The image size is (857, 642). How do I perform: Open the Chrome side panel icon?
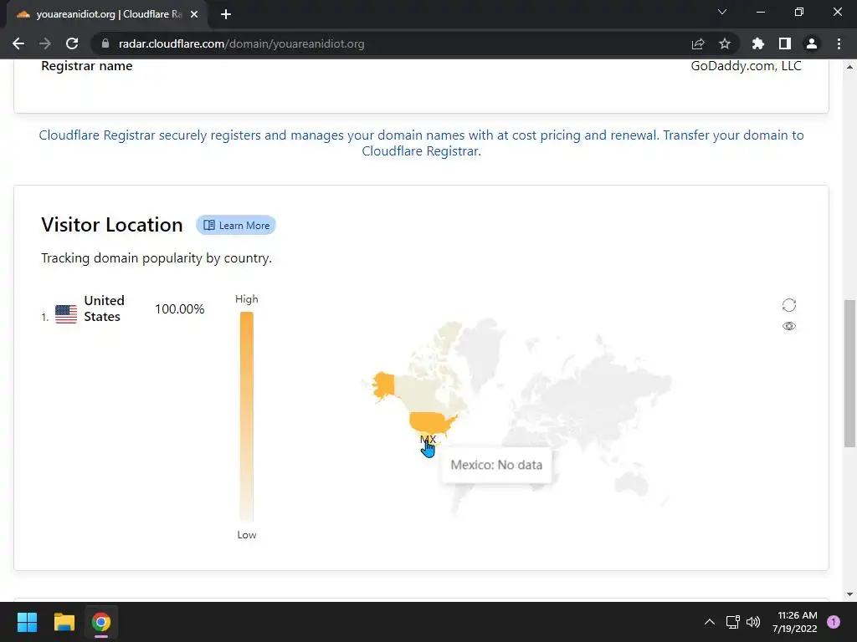(785, 43)
